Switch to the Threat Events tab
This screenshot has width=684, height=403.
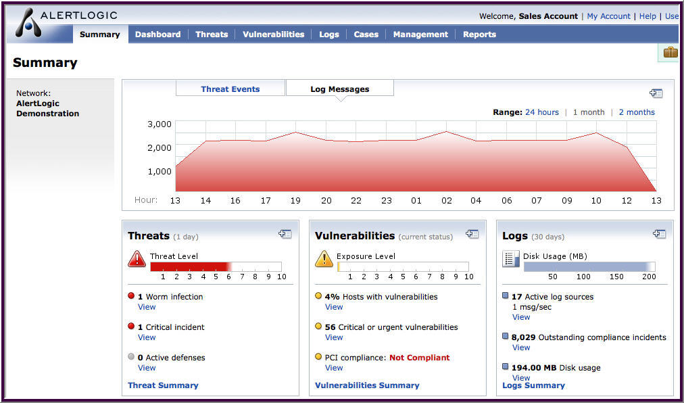(230, 89)
